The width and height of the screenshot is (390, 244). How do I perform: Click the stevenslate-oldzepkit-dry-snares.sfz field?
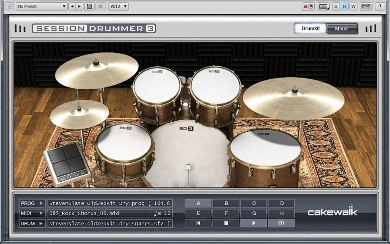(x=110, y=223)
